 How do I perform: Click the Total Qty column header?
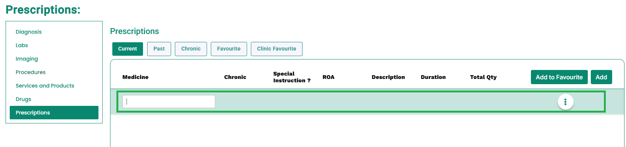(x=483, y=77)
